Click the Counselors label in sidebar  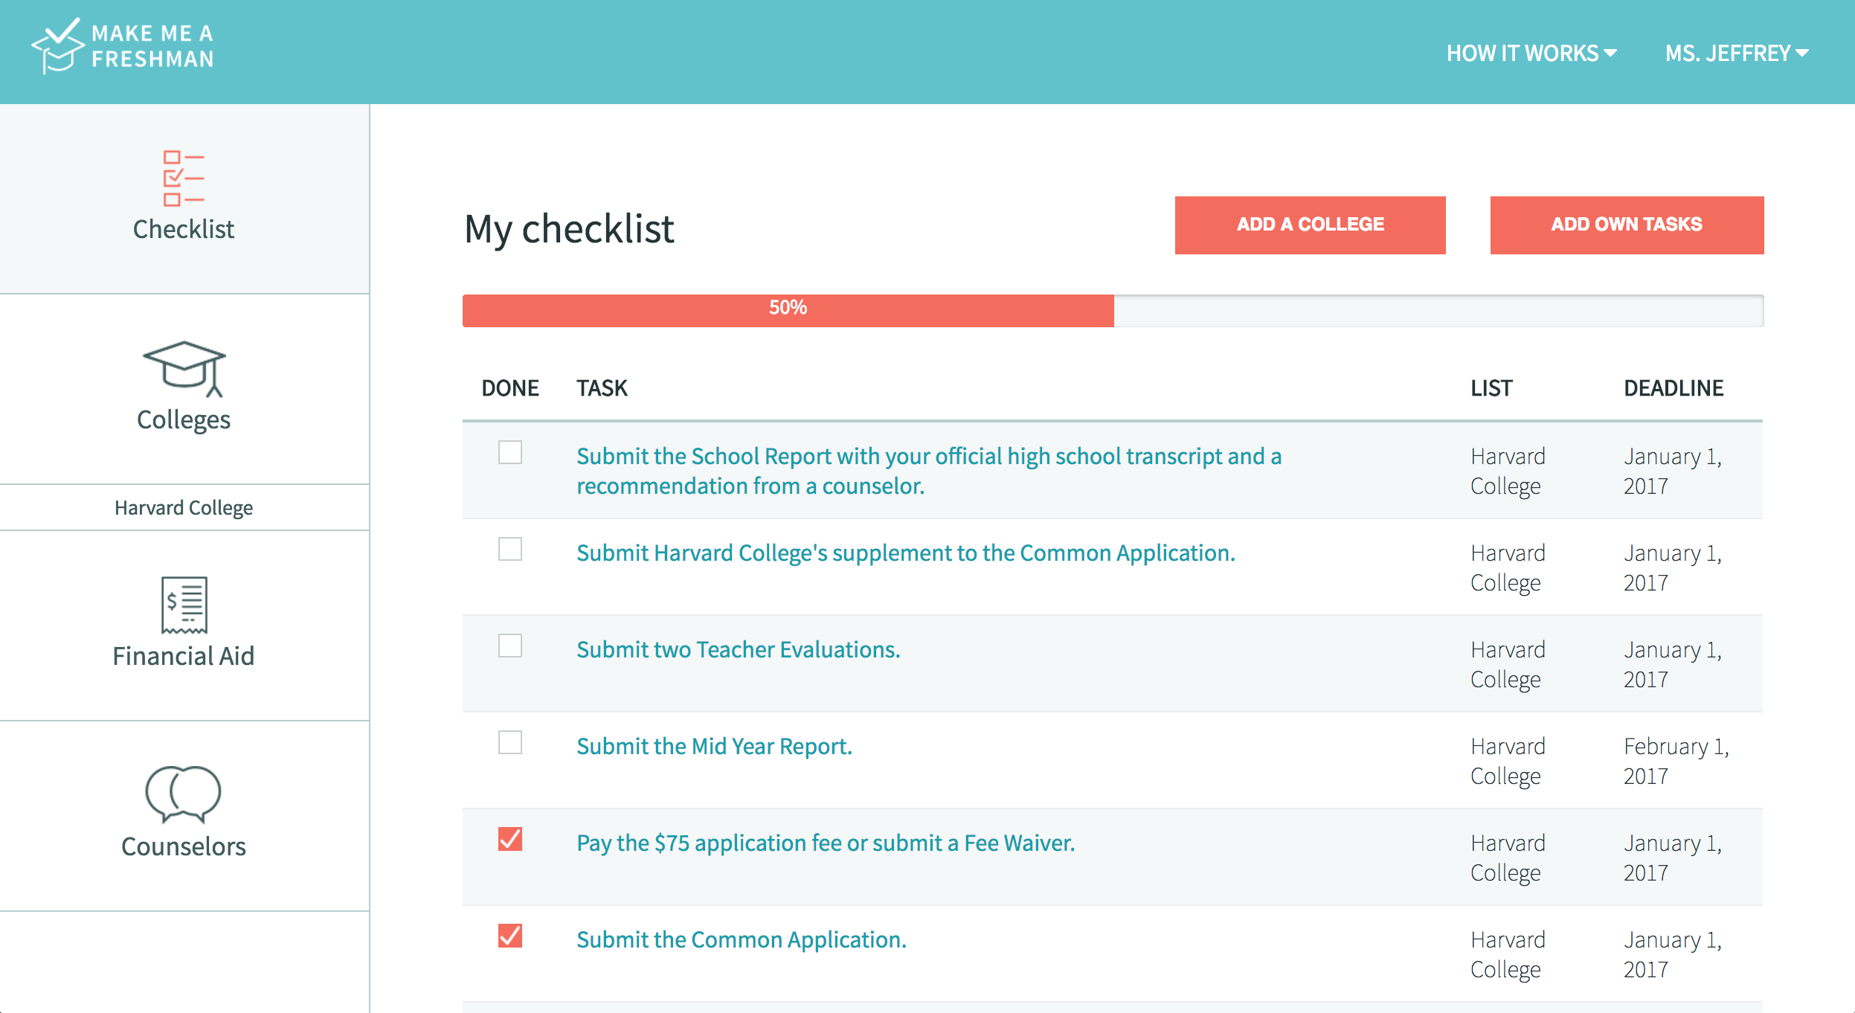coord(183,846)
